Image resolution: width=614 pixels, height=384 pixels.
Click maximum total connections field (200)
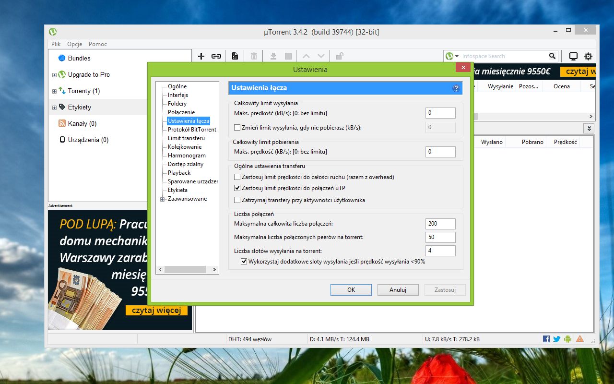click(x=440, y=224)
